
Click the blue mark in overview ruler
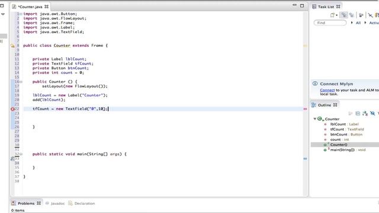pyautogui.click(x=305, y=159)
